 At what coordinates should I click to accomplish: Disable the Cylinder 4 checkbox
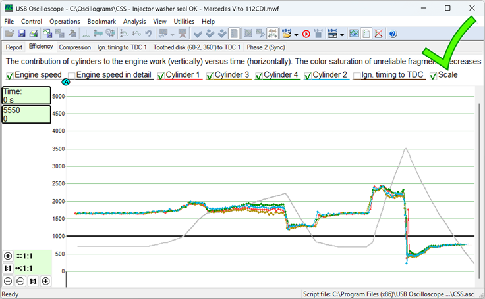coord(258,76)
